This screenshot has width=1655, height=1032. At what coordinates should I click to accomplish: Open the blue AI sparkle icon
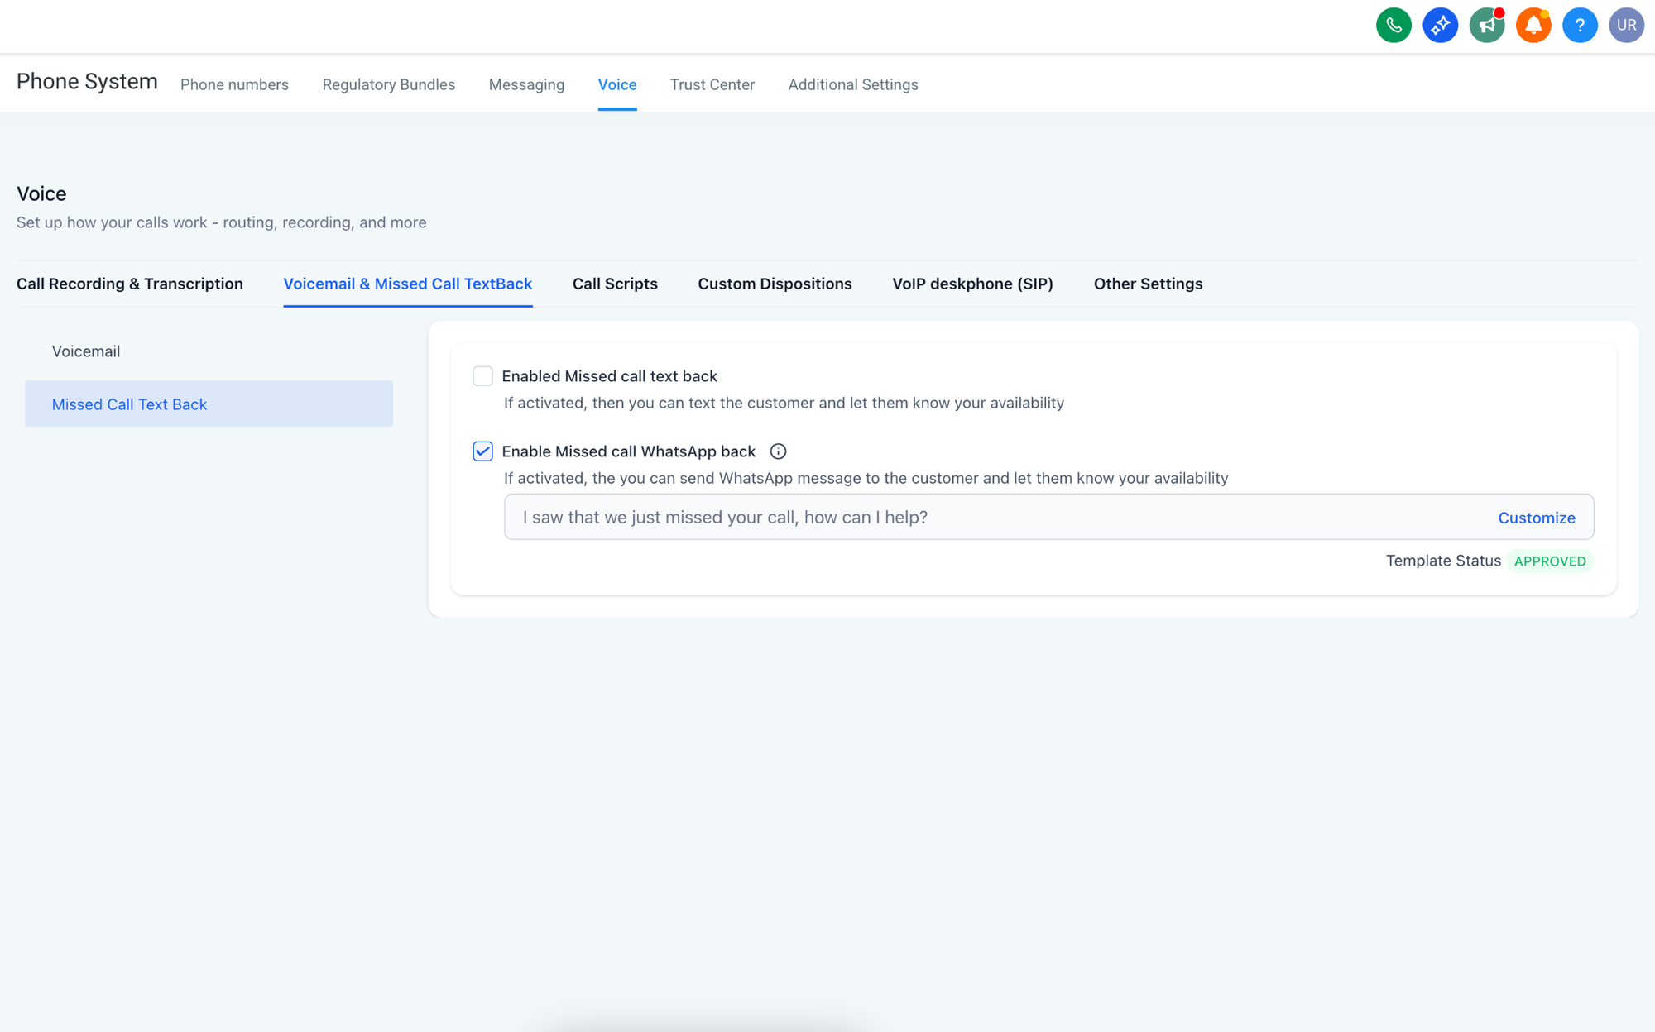click(1440, 25)
